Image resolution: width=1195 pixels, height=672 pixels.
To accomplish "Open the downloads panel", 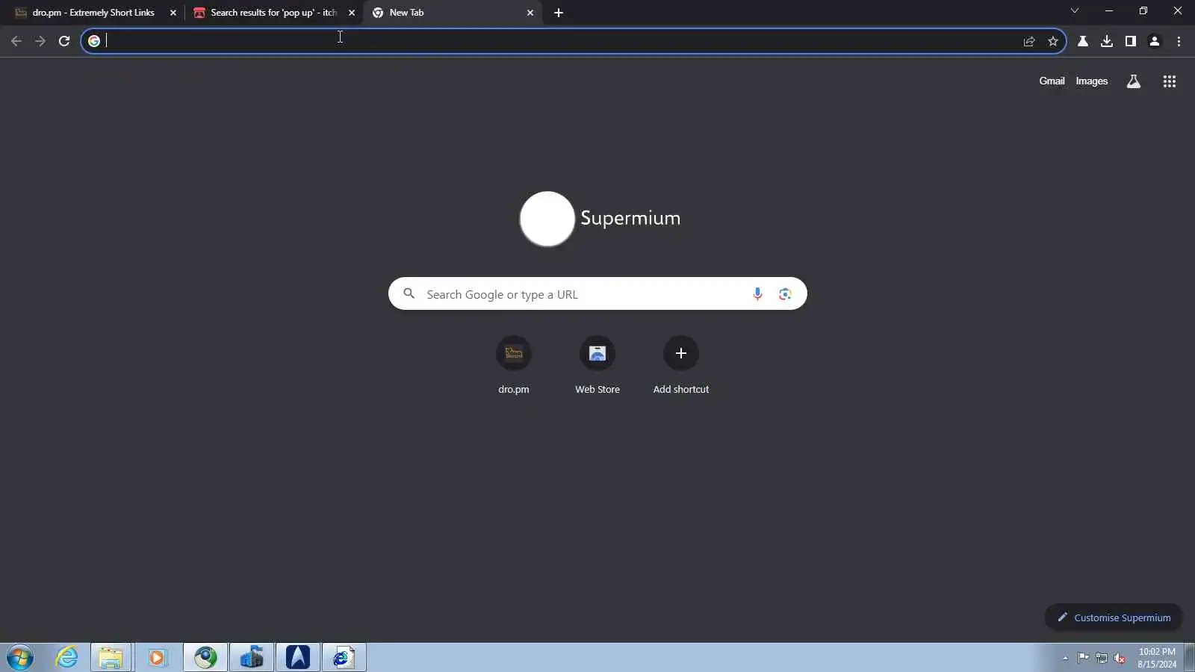I will [x=1107, y=41].
